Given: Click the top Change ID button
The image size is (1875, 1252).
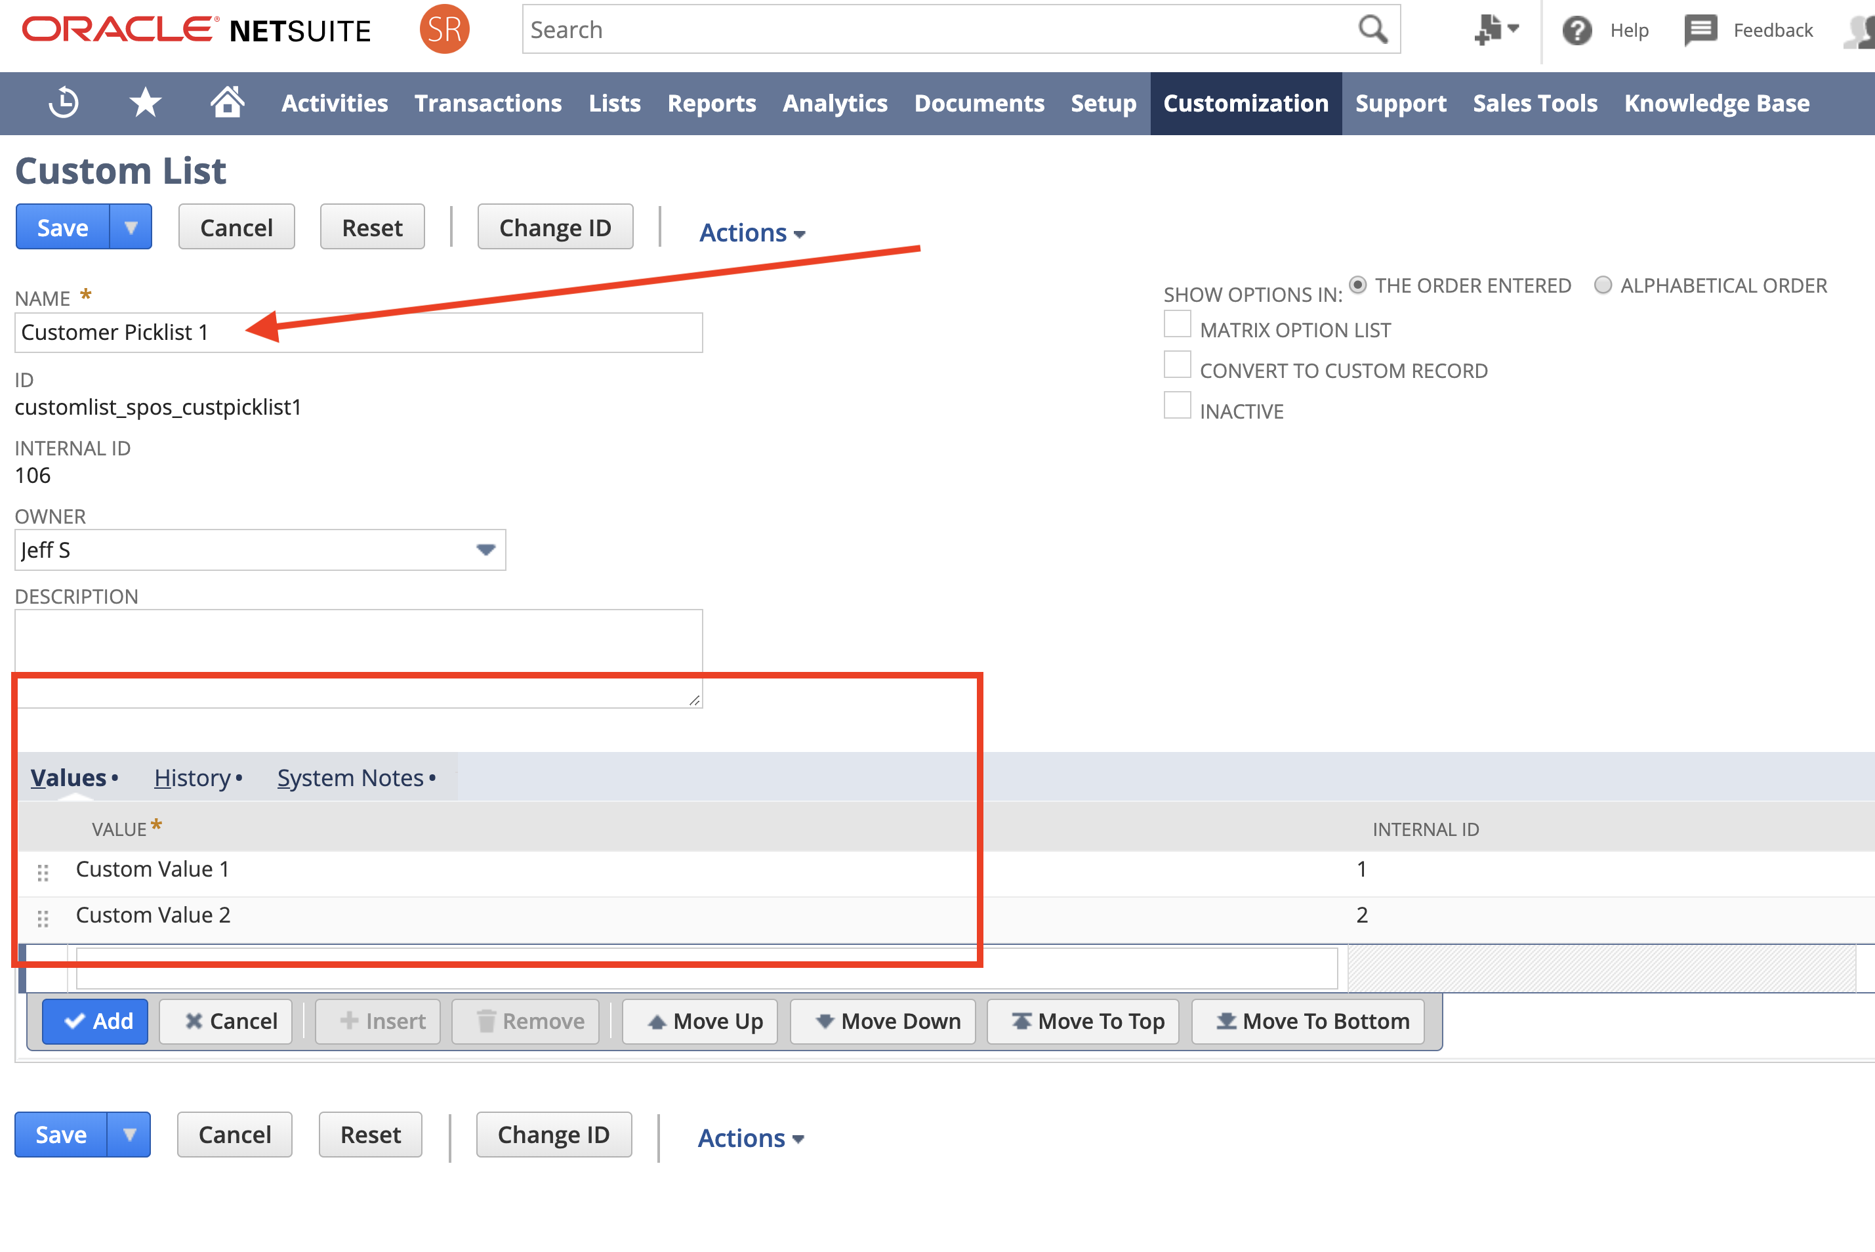Looking at the screenshot, I should tap(555, 228).
